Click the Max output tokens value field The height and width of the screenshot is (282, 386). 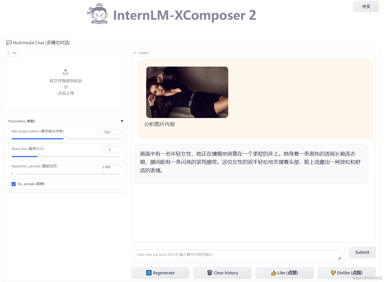(109, 132)
